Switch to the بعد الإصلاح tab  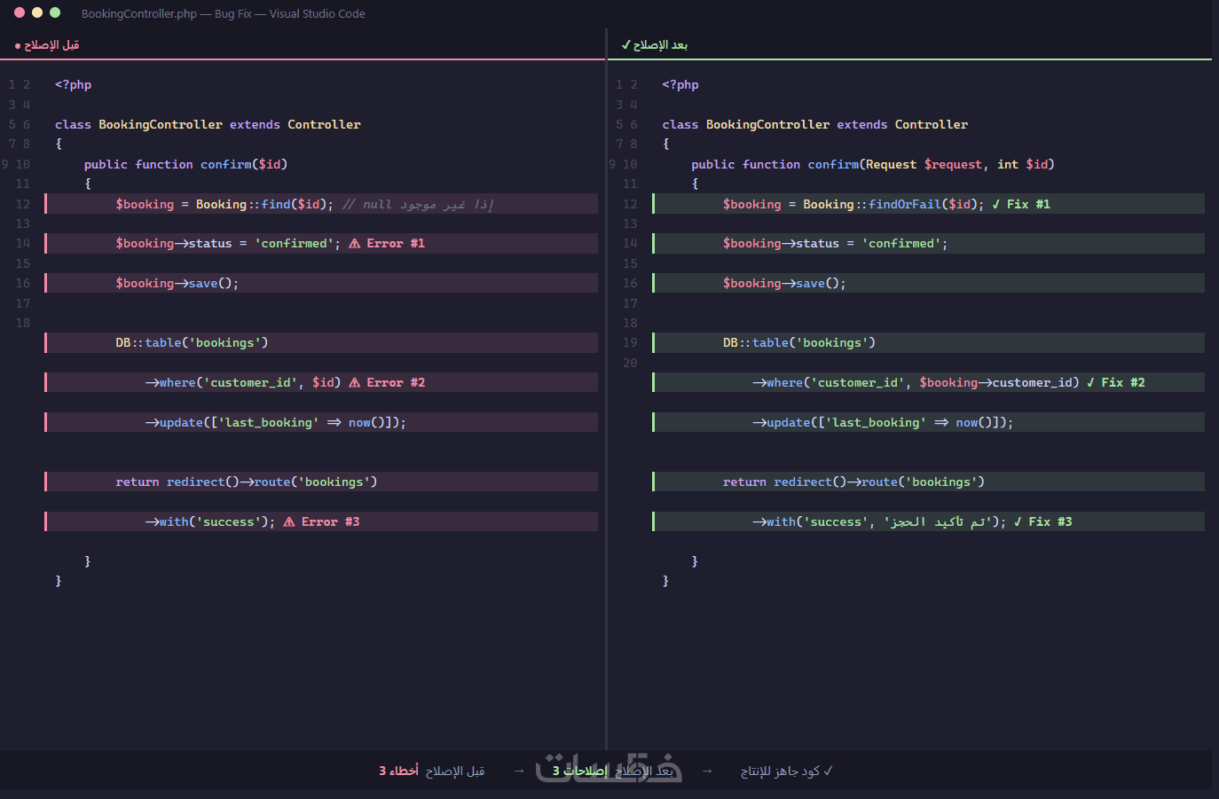pos(655,45)
